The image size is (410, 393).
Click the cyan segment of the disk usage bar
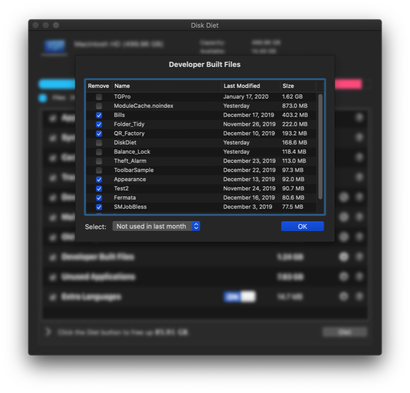point(57,84)
